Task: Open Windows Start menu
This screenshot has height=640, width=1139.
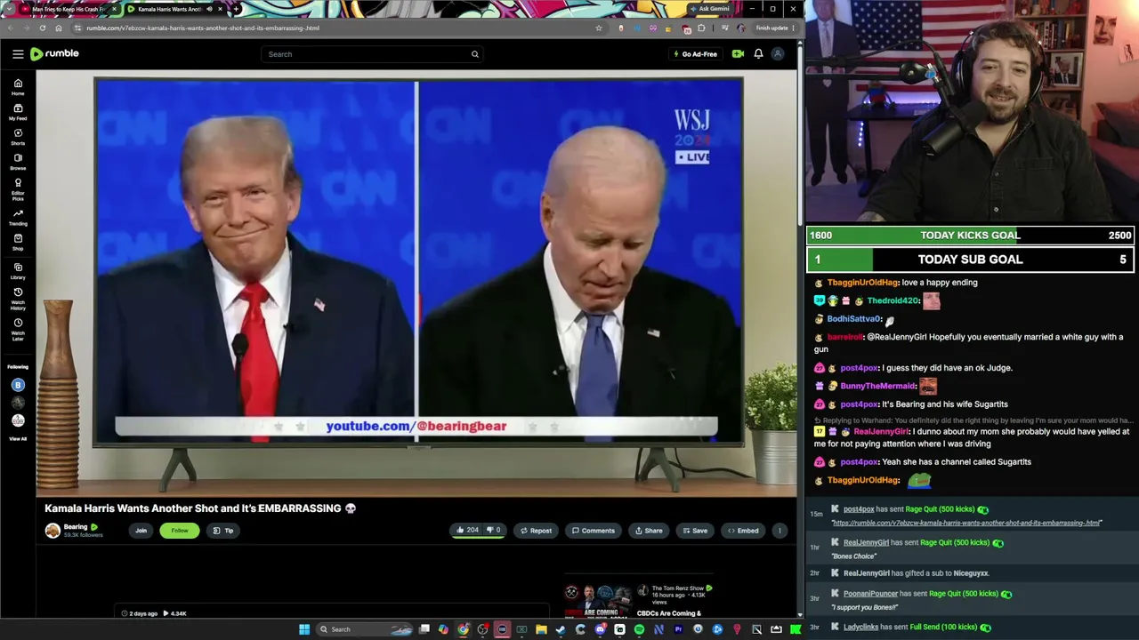Action: (x=304, y=629)
